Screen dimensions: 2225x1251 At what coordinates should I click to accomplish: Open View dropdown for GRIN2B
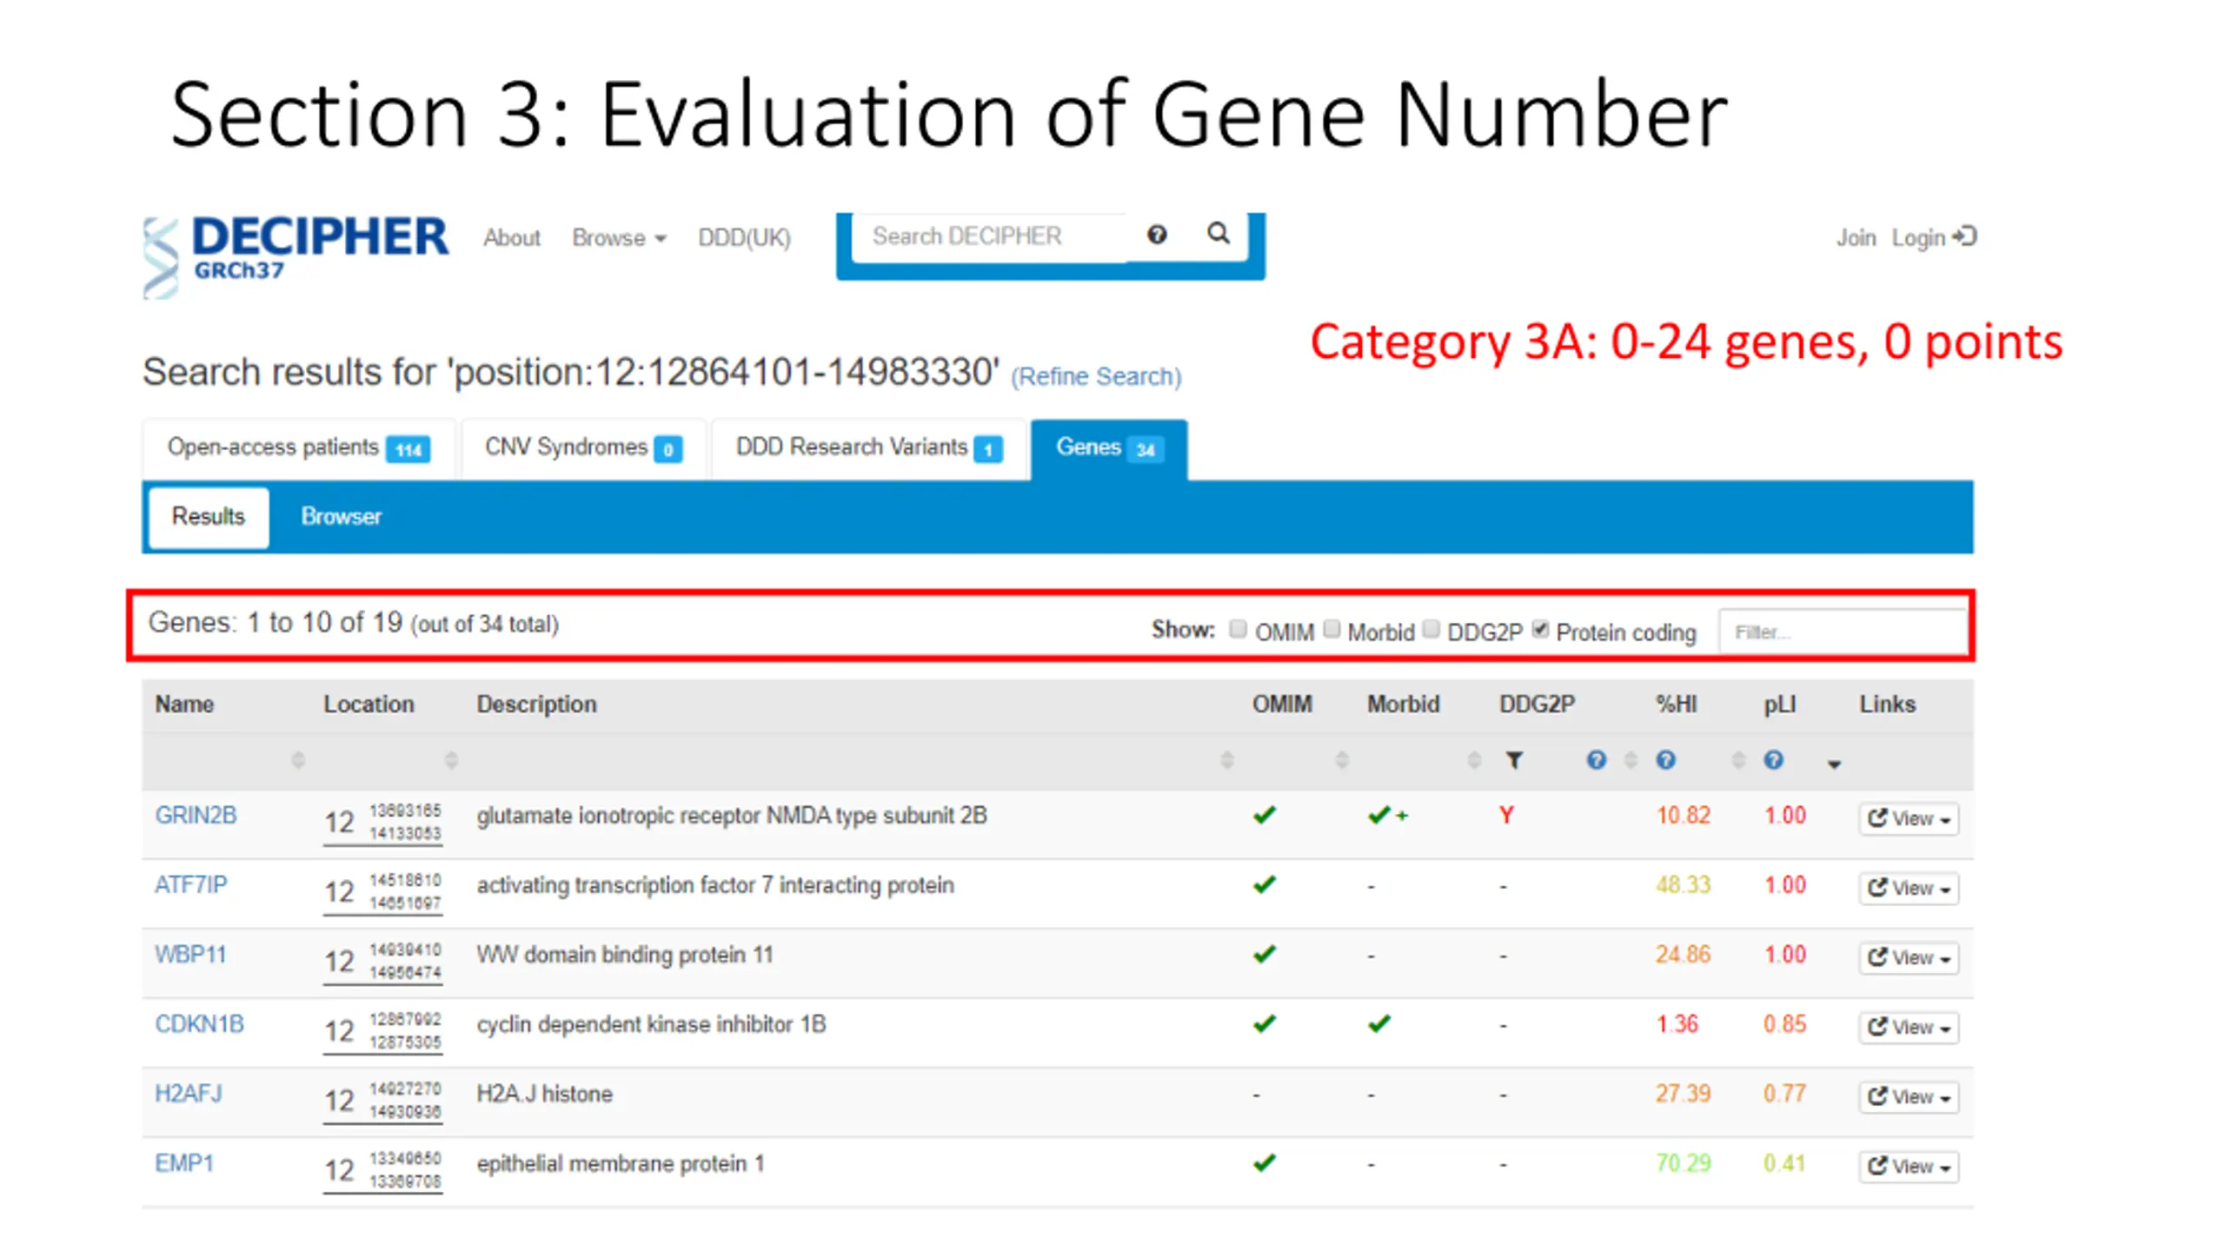point(1909,818)
